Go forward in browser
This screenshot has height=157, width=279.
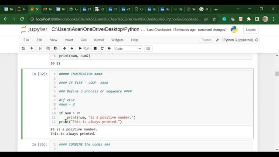click(14, 19)
